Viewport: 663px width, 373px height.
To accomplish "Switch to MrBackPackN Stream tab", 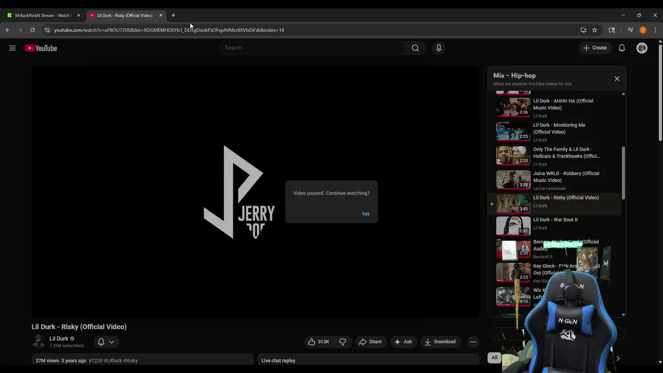I will [44, 16].
